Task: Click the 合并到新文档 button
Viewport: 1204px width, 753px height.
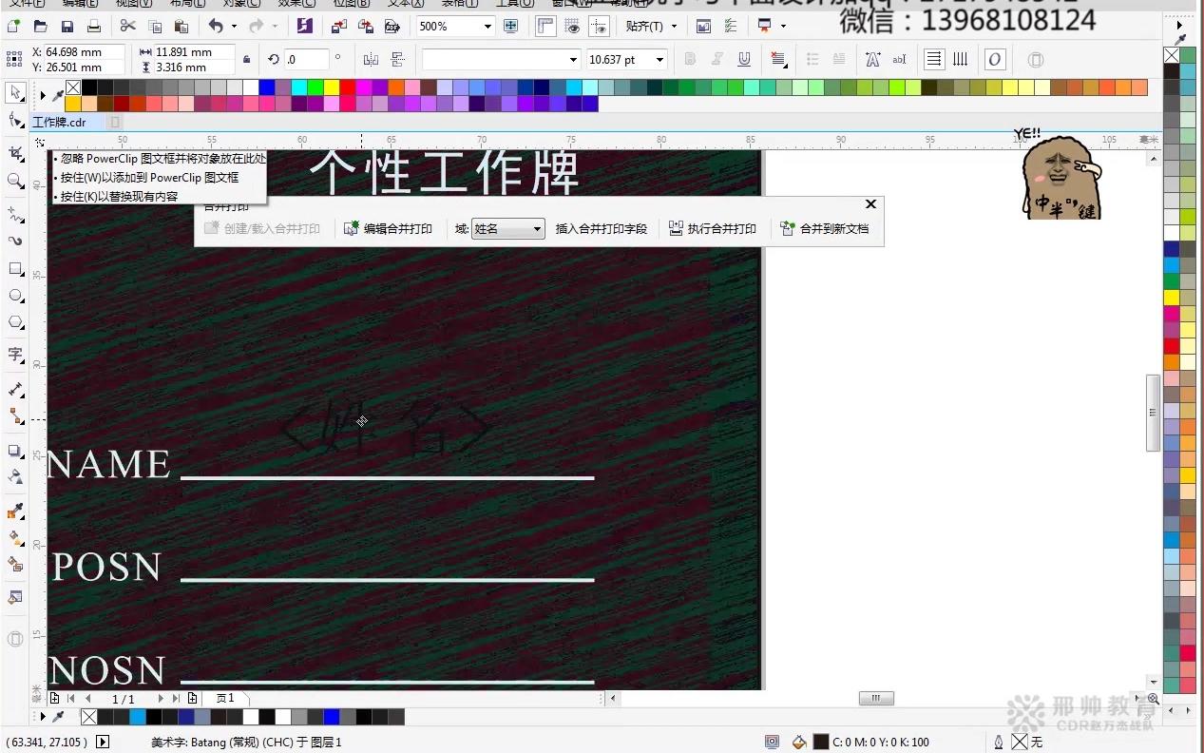Action: point(825,228)
